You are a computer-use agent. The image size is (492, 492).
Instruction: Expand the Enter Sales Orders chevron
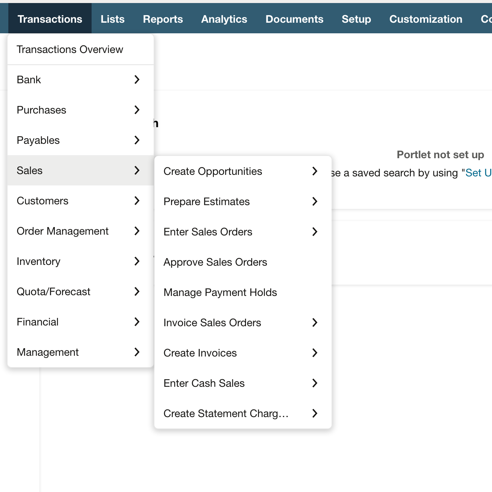click(315, 232)
